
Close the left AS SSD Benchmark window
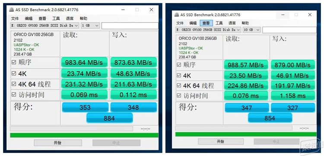(152, 9)
